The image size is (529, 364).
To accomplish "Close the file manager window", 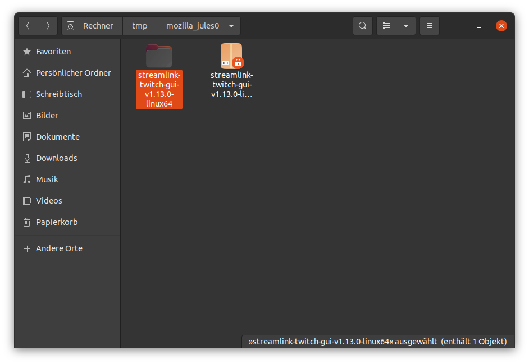I will click(x=501, y=26).
